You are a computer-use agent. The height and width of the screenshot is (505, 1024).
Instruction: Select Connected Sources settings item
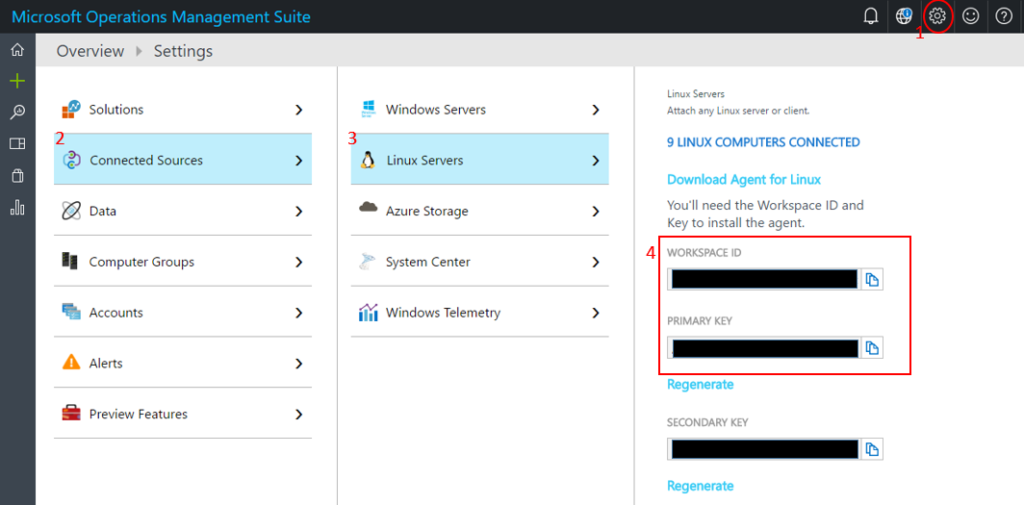pyautogui.click(x=183, y=160)
